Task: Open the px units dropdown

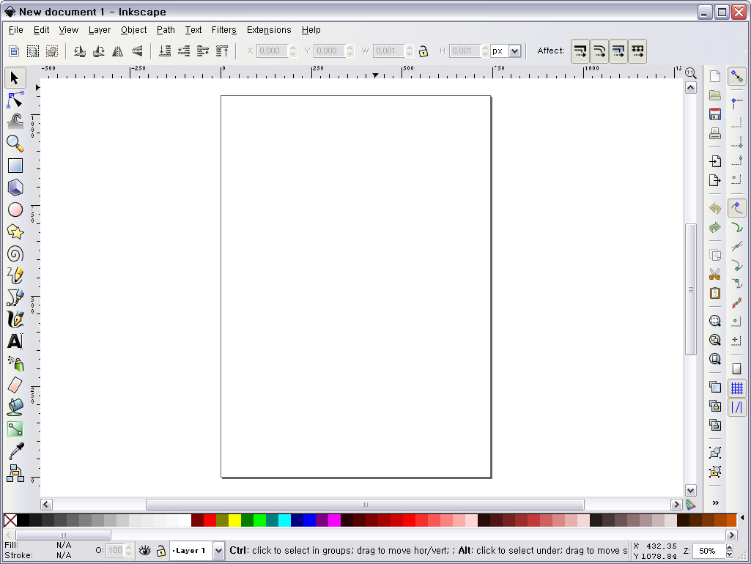Action: coord(515,51)
